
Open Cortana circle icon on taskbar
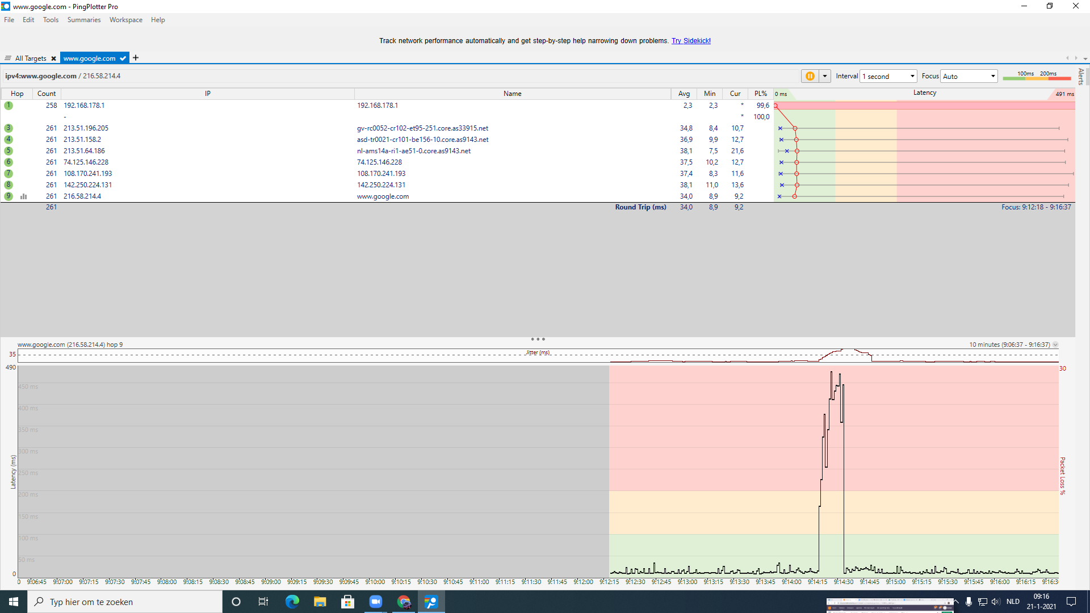236,602
